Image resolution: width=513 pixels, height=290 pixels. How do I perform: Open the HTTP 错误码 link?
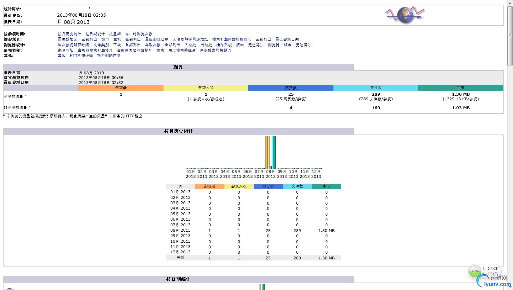tap(81, 56)
